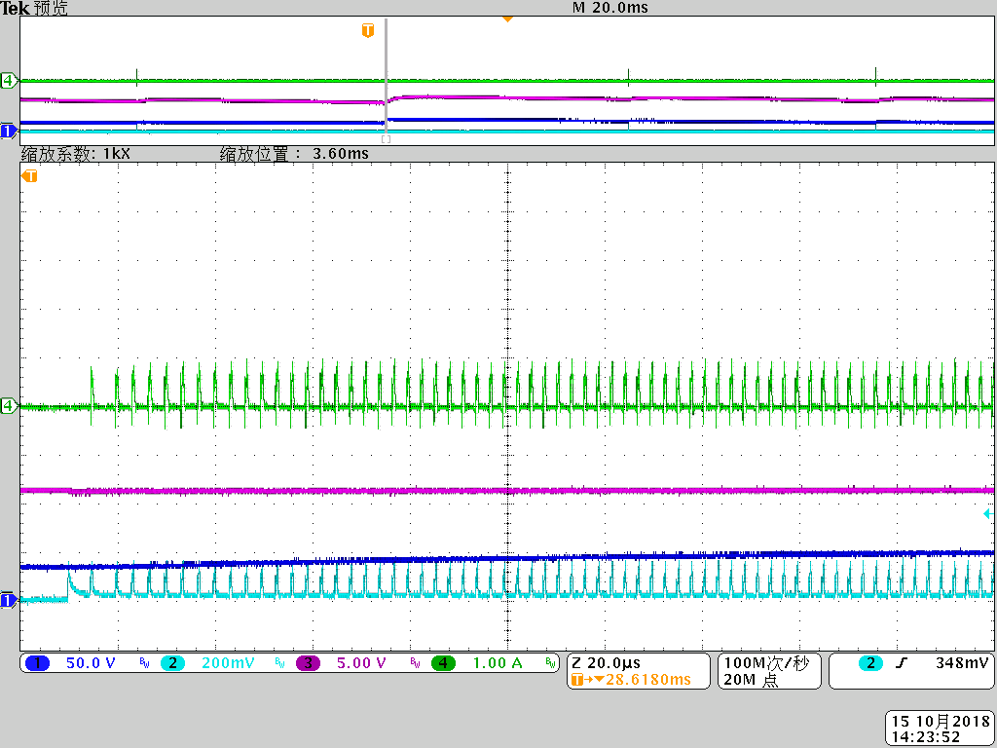Click the trigger source channel 2 badge
This screenshot has width=997, height=748.
[870, 662]
